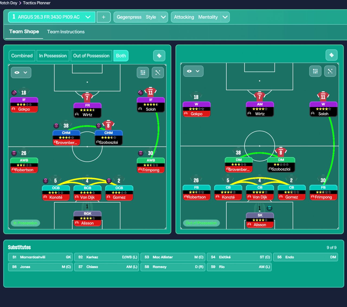Select substitute S4 Ekitiké
This screenshot has width=347, height=307.
tap(239, 257)
